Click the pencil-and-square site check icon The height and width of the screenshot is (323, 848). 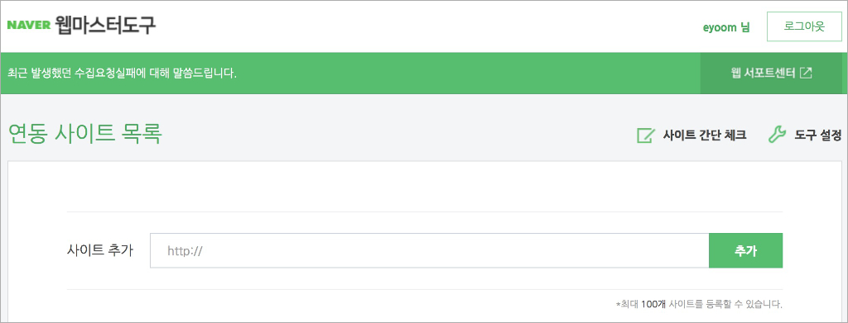tap(645, 135)
